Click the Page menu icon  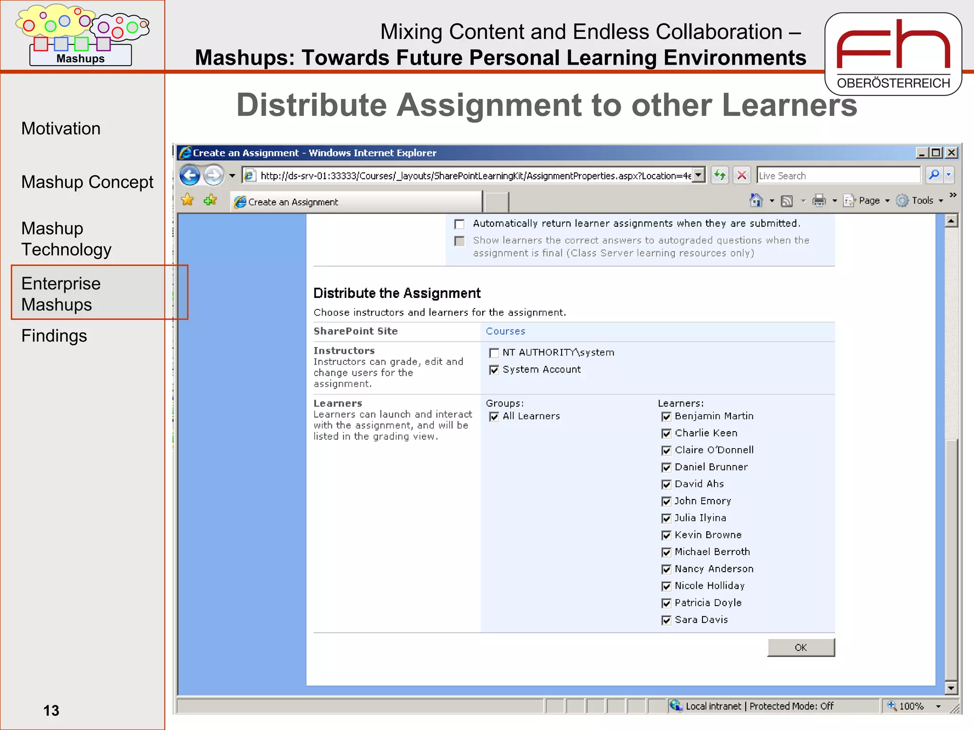849,201
